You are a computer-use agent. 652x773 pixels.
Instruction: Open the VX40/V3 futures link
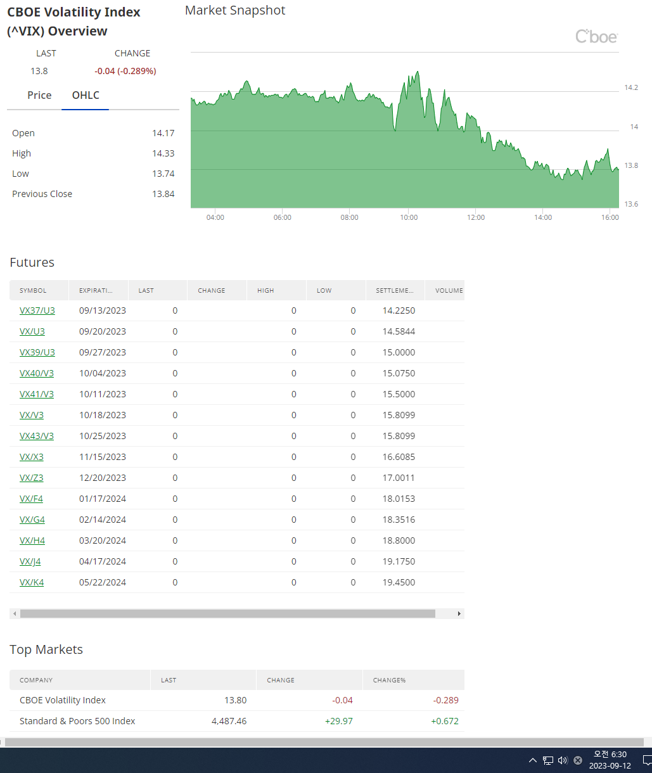click(x=37, y=373)
